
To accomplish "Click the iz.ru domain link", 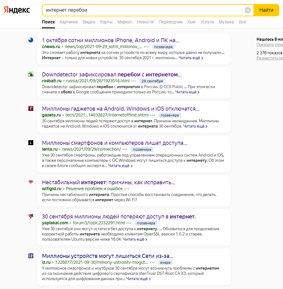I will tap(46, 263).
